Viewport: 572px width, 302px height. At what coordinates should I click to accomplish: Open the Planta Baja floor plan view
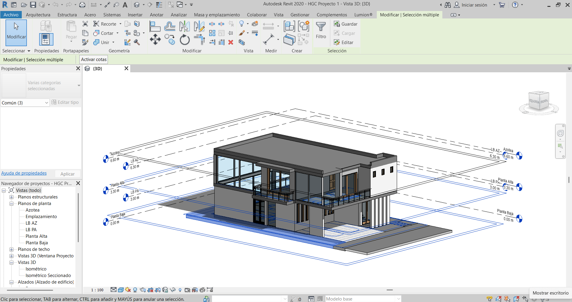click(37, 243)
